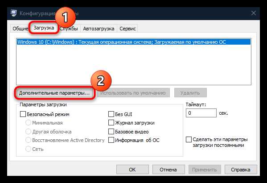Click the Таймаут seconds input field
This screenshot has width=267, height=183.
pos(201,113)
